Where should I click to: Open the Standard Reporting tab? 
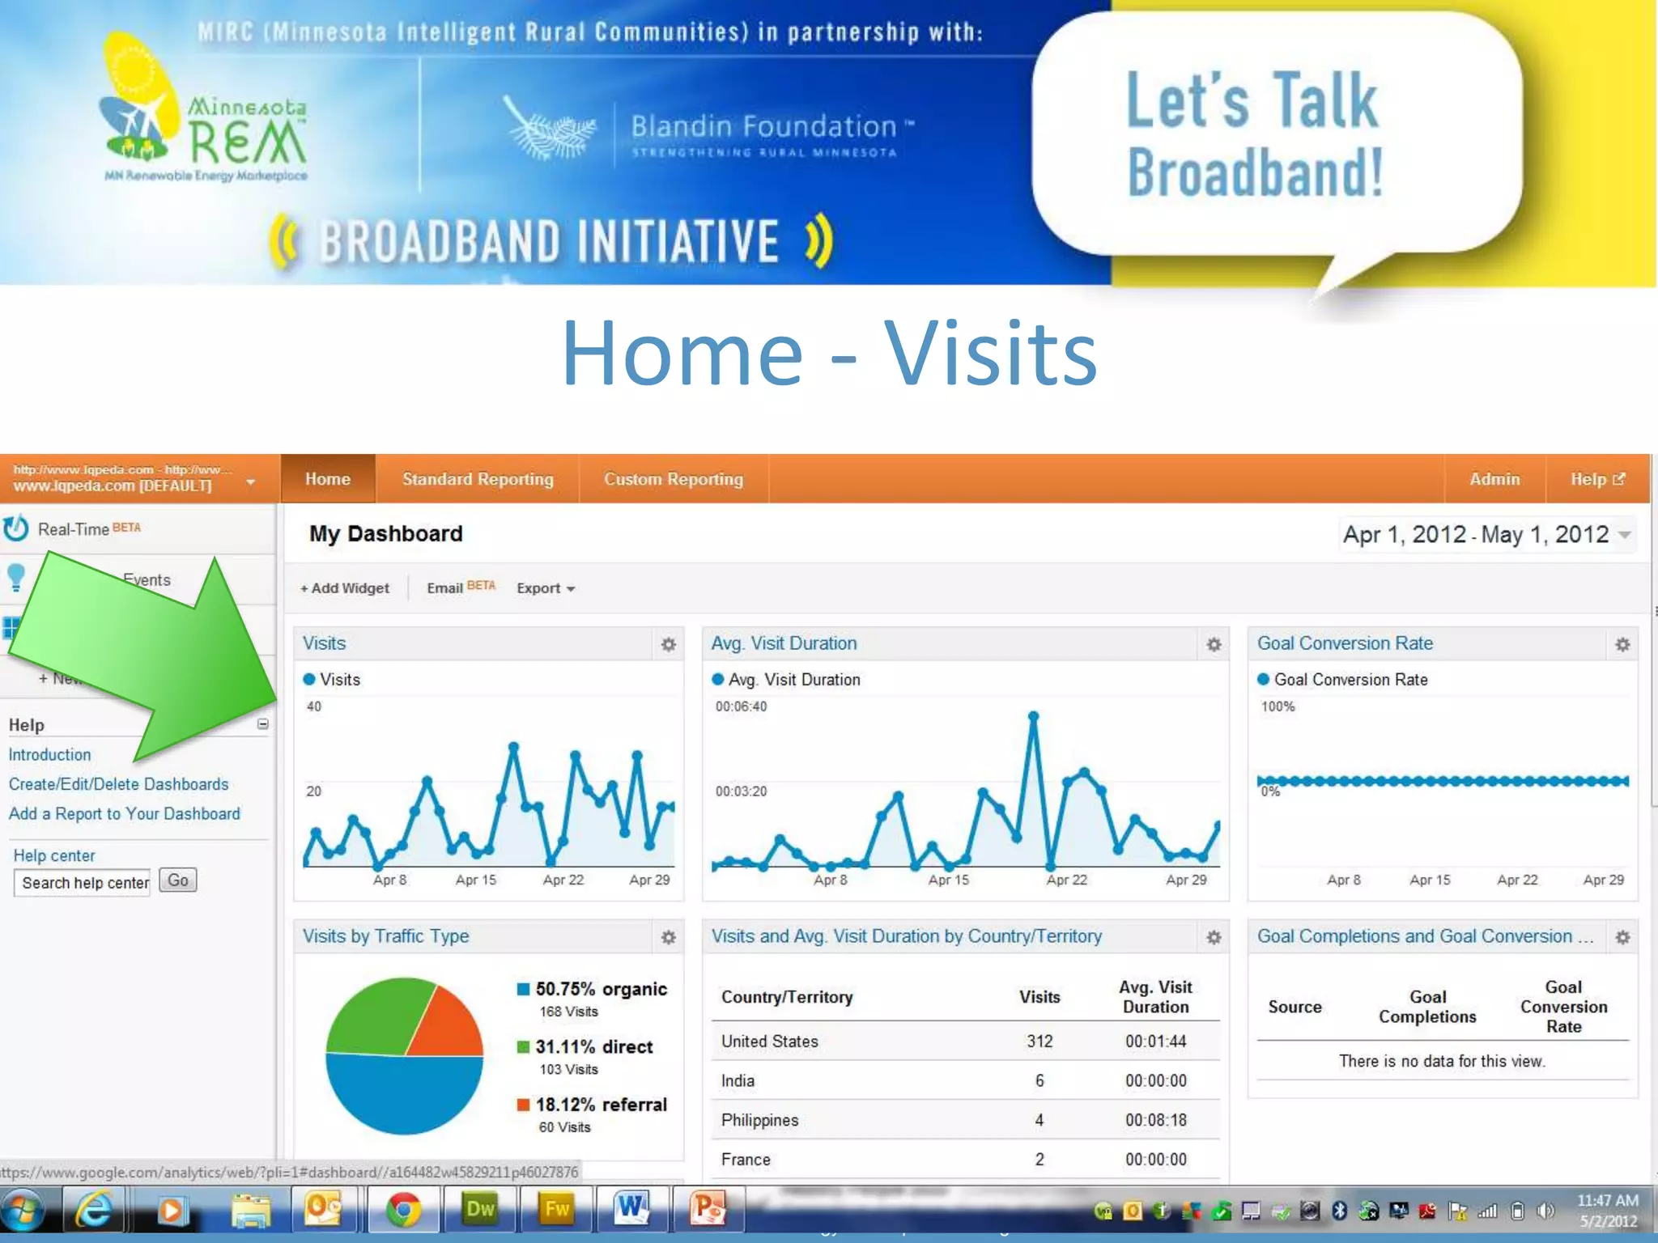pos(478,479)
